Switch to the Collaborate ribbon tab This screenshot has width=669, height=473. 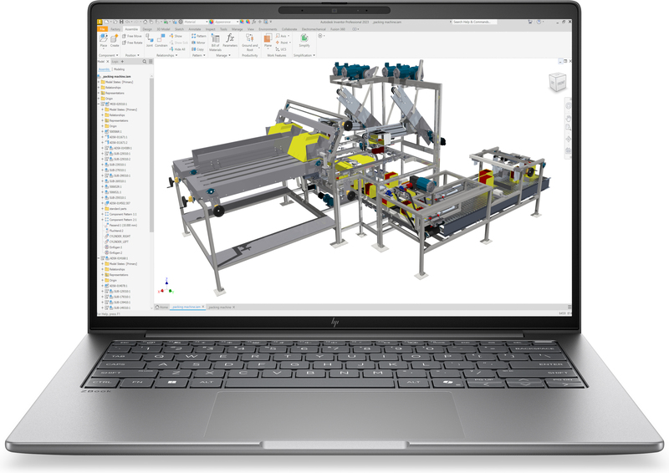(x=289, y=29)
